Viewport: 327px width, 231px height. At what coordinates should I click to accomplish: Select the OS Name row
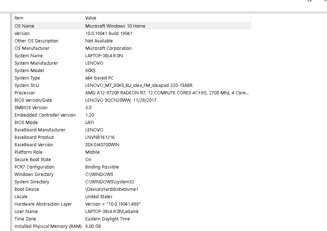coord(132,26)
